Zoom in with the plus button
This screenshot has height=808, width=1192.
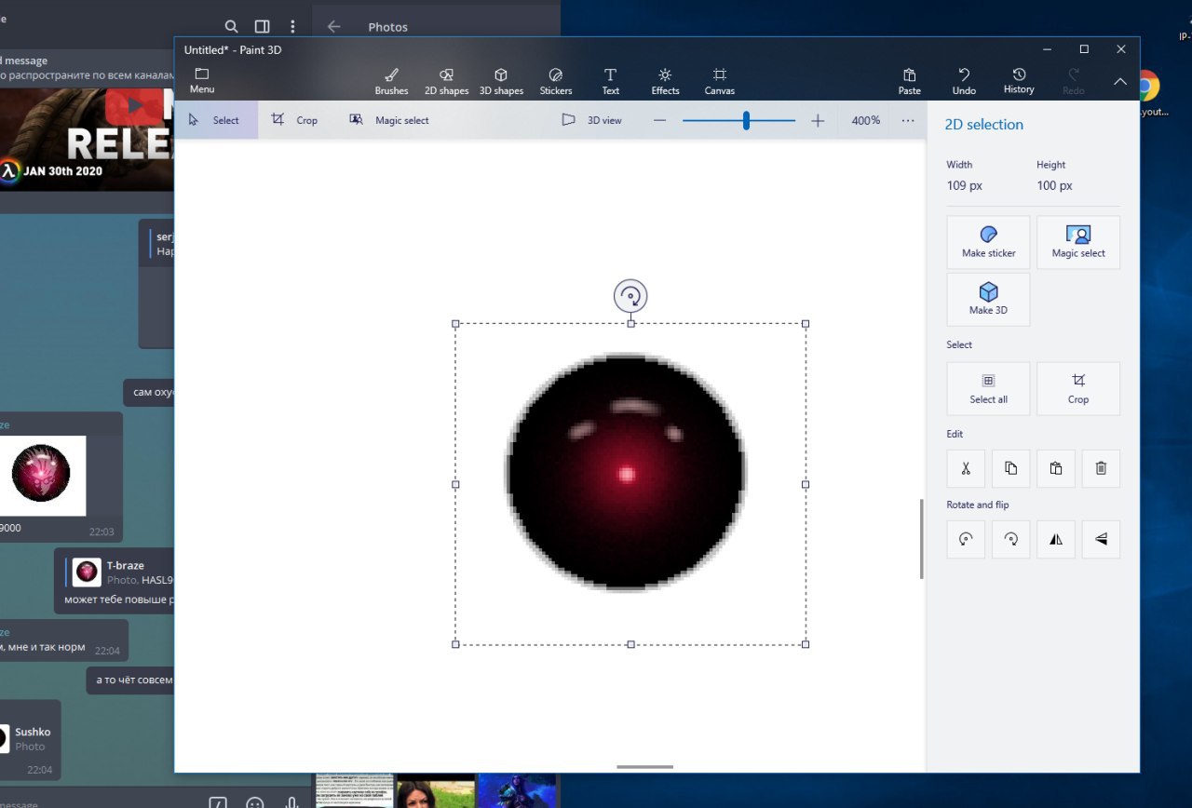pyautogui.click(x=818, y=120)
